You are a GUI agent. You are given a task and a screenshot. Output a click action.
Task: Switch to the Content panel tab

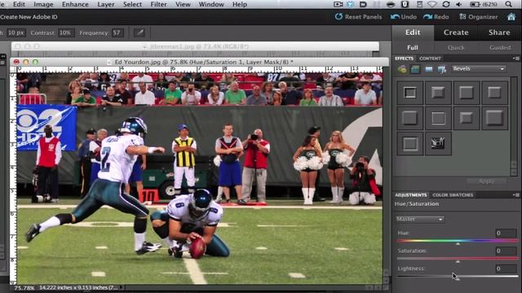pos(430,59)
